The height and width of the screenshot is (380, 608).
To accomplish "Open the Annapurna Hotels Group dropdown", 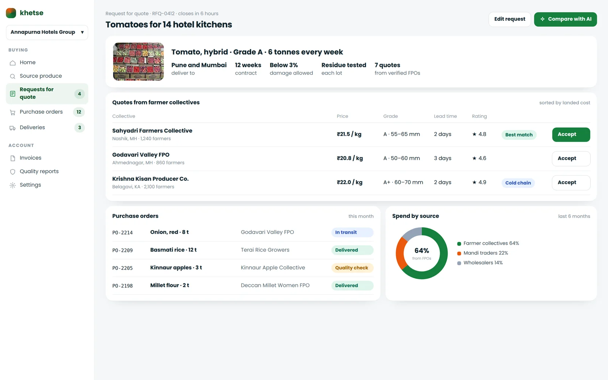I will [47, 32].
